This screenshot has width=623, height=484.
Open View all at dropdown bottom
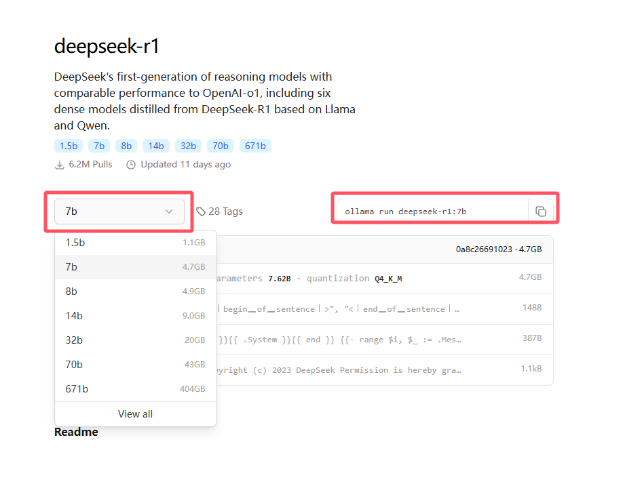136,414
